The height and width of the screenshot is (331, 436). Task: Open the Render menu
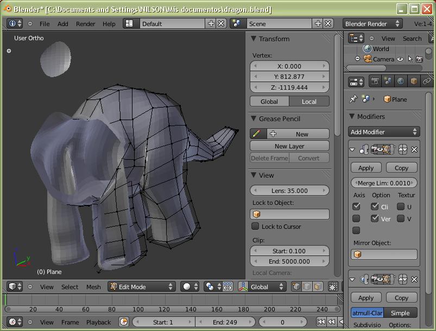click(85, 24)
